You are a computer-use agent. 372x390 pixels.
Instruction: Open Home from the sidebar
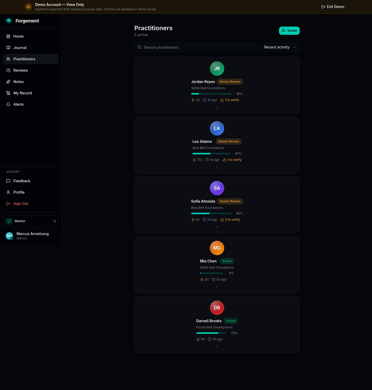(x=31, y=36)
